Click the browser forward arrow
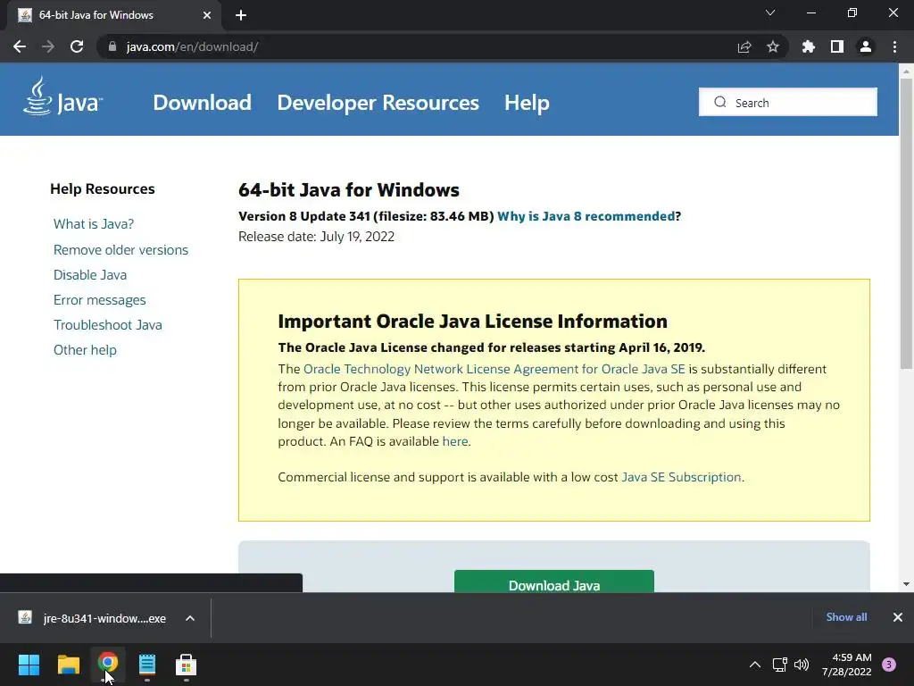This screenshot has width=914, height=686. pyautogui.click(x=48, y=46)
